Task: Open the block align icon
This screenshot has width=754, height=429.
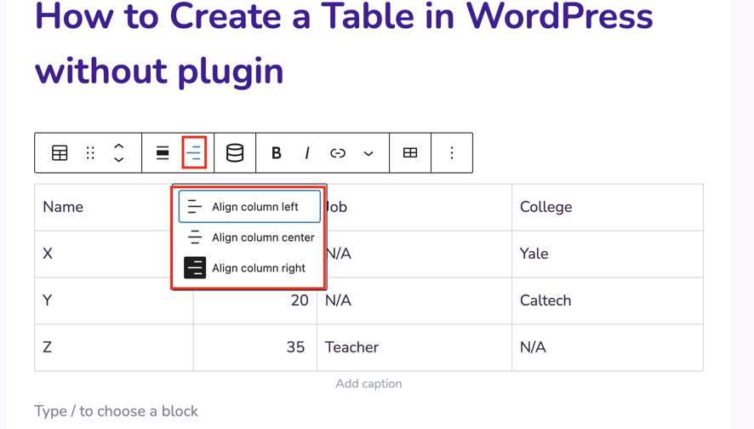Action: 163,153
